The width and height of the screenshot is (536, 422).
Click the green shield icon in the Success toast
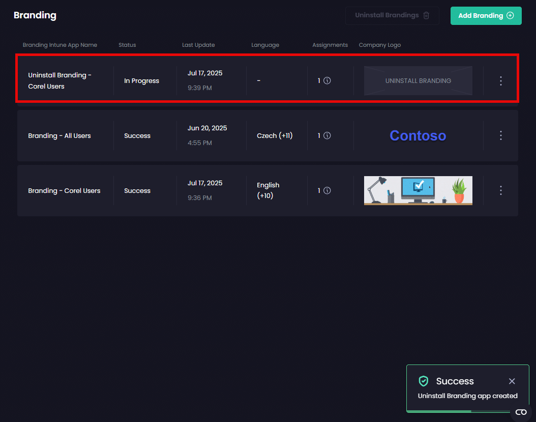pos(423,381)
